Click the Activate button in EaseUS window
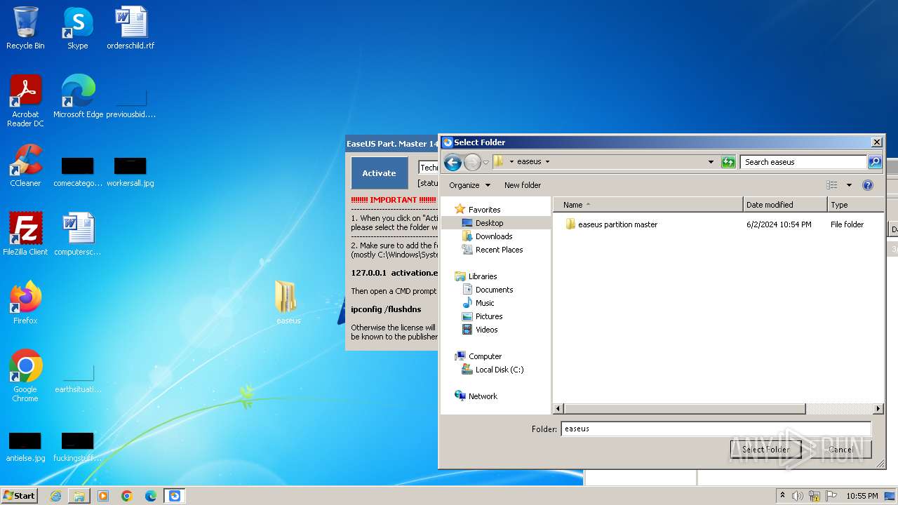 pyautogui.click(x=379, y=173)
